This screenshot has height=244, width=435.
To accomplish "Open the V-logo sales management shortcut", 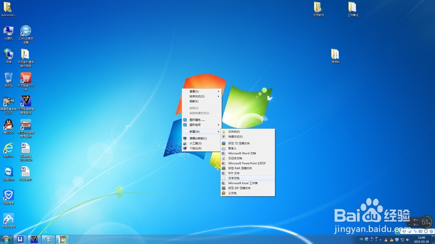I will 26,105.
